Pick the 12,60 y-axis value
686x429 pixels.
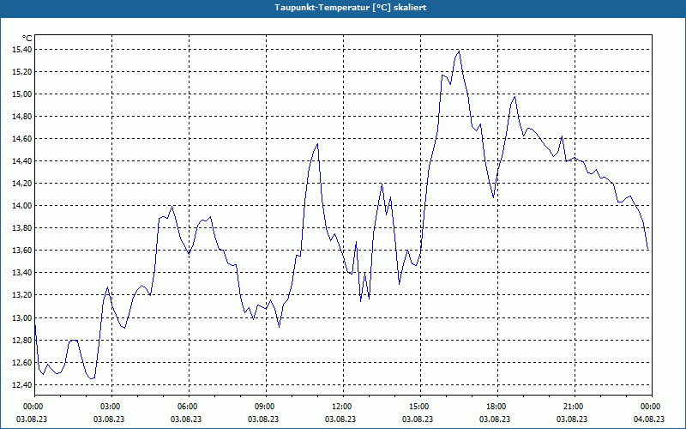pos(22,362)
